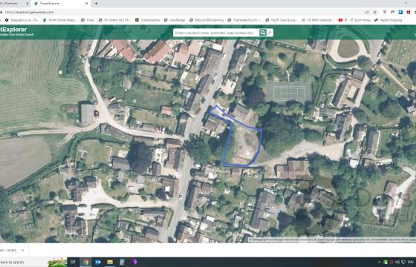
Task: Open the ViewRanger bookmark
Action: coord(175,20)
